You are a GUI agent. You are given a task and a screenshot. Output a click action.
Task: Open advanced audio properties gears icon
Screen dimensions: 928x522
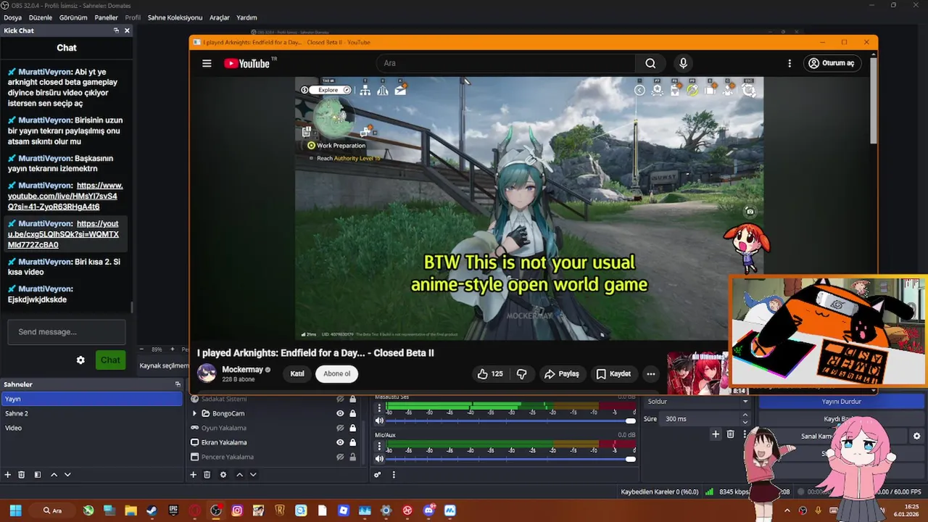click(x=378, y=475)
